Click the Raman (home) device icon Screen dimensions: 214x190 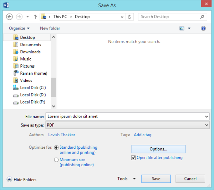[x=16, y=73]
